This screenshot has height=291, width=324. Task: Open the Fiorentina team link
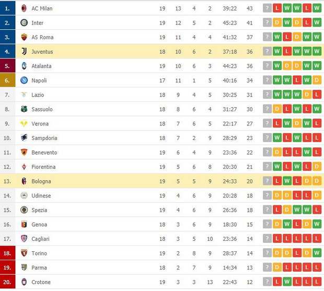pyautogui.click(x=43, y=167)
